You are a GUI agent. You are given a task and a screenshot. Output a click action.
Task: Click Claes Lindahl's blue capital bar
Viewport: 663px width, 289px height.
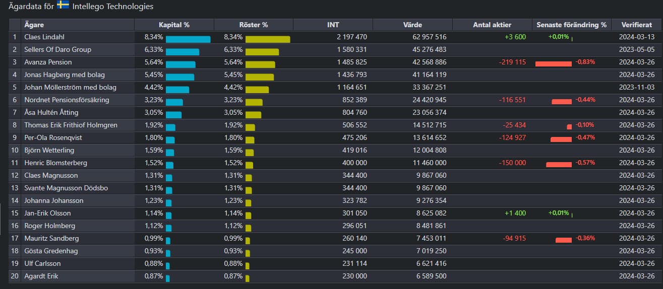coord(188,39)
